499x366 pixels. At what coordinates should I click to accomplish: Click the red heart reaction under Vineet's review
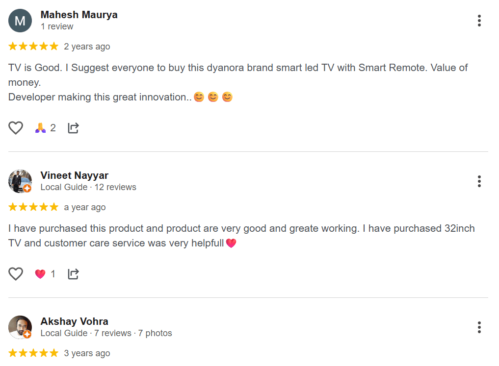click(x=40, y=273)
